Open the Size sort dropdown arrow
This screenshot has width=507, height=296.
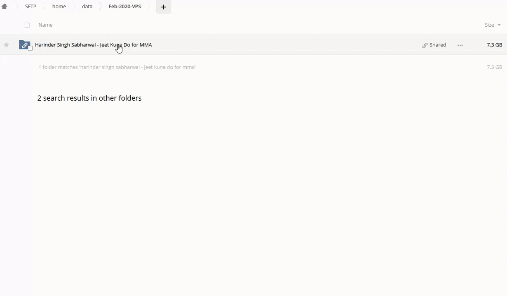pos(499,25)
